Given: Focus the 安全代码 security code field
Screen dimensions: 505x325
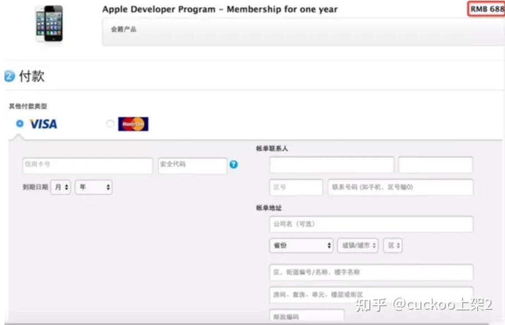Looking at the screenshot, I should tap(192, 165).
